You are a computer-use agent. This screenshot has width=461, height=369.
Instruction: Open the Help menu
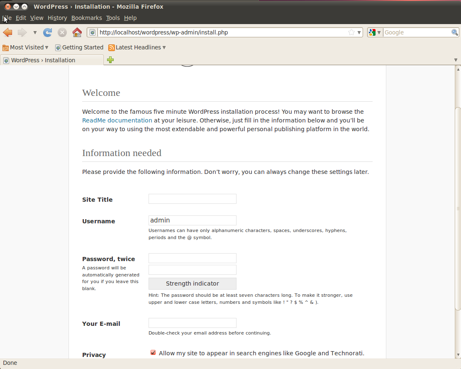(x=130, y=18)
